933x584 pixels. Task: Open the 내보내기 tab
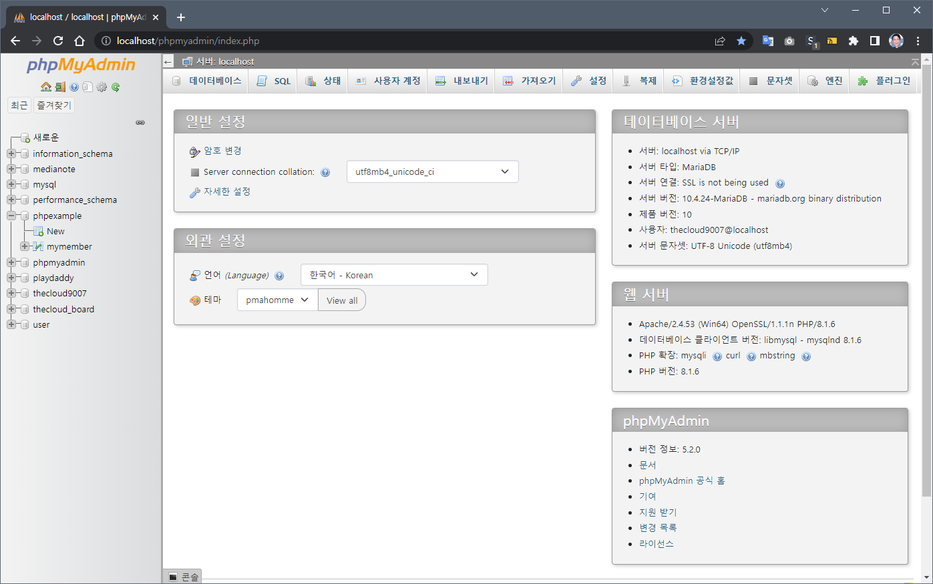[461, 81]
